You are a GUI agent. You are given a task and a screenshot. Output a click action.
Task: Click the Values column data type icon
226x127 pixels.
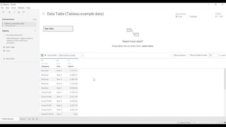tap(69, 60)
